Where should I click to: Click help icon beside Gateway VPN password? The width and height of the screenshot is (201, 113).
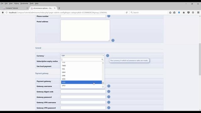[x=109, y=108]
